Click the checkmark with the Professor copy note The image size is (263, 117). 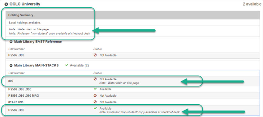[95, 108]
